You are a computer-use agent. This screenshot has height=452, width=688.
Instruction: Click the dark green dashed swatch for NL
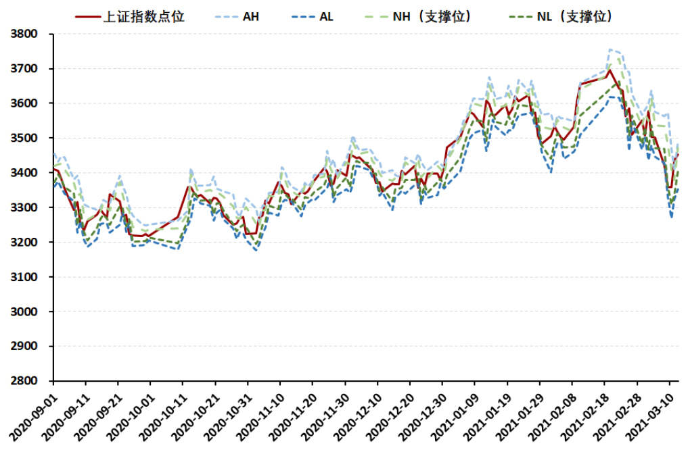tap(517, 16)
